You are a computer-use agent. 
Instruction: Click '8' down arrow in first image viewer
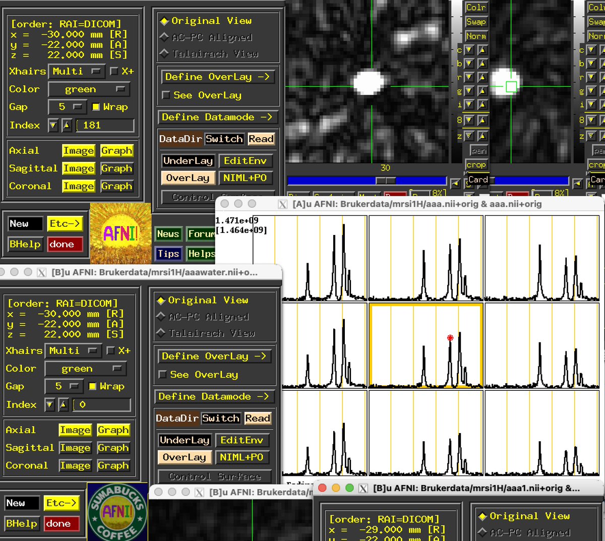pyautogui.click(x=469, y=120)
